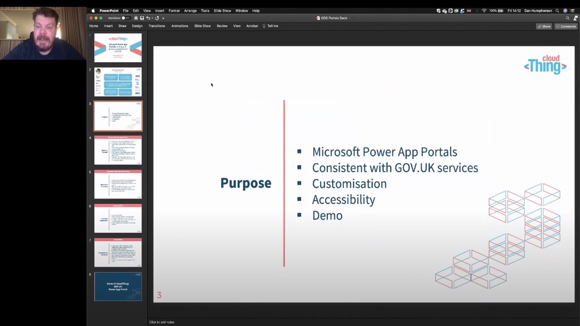Select slide 6 thumbnail

click(118, 218)
